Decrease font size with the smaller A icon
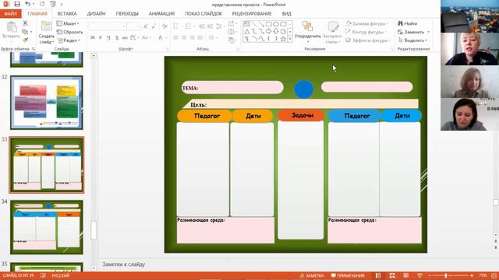 pyautogui.click(x=154, y=26)
